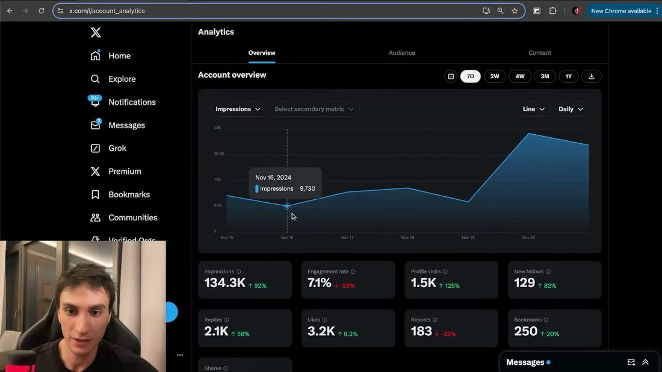Click the Profile visits 1.5K card
Image resolution: width=662 pixels, height=372 pixels.
coord(451,279)
